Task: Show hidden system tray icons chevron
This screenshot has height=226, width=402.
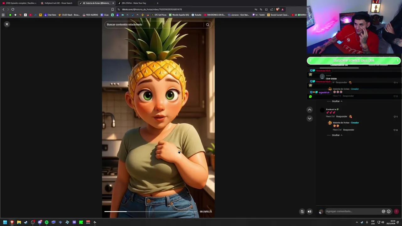Action: (357, 222)
